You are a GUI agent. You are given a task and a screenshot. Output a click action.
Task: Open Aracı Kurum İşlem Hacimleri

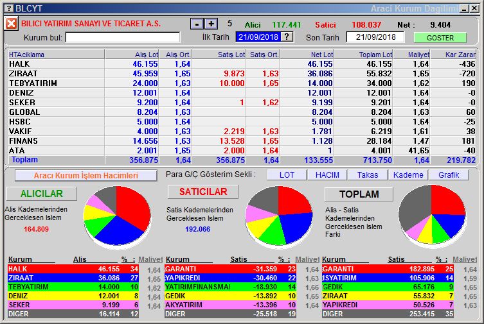click(86, 176)
